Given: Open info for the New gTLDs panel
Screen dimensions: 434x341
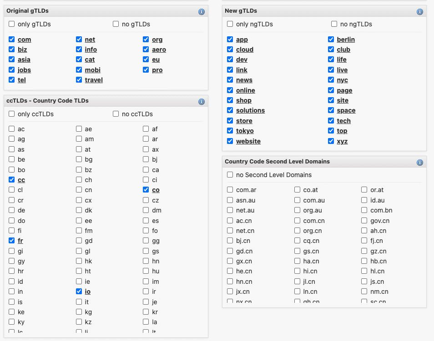Looking at the screenshot, I should [420, 12].
